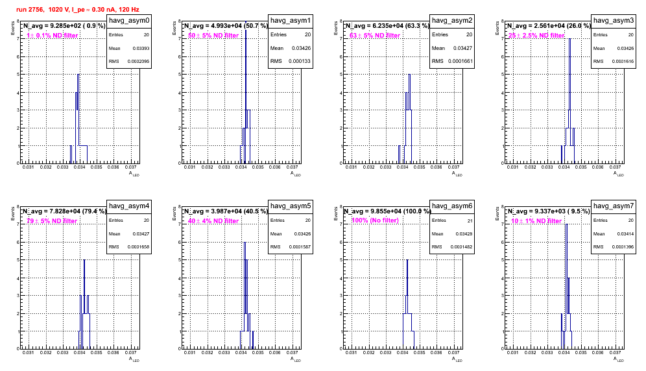Image resolution: width=646 pixels, height=371 pixels.
Task: Select the 100% (No filter) annotation
Action: pos(375,221)
